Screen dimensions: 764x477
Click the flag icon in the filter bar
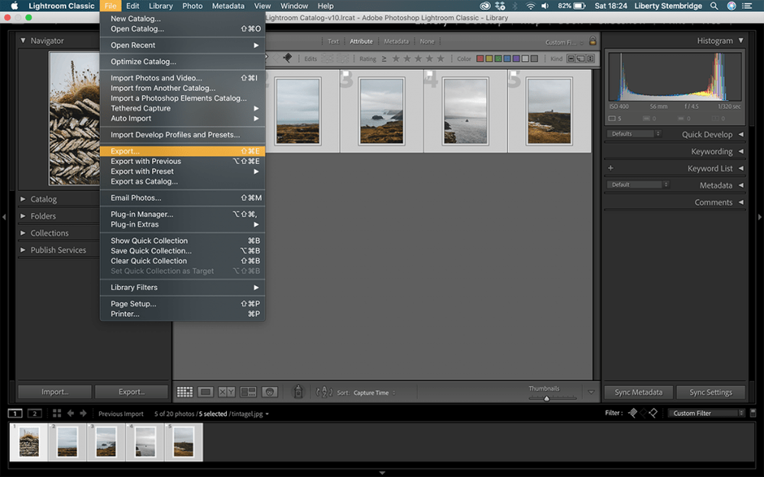pyautogui.click(x=288, y=58)
